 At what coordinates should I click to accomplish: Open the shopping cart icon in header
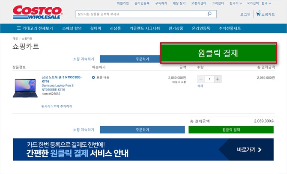pyautogui.click(x=258, y=14)
